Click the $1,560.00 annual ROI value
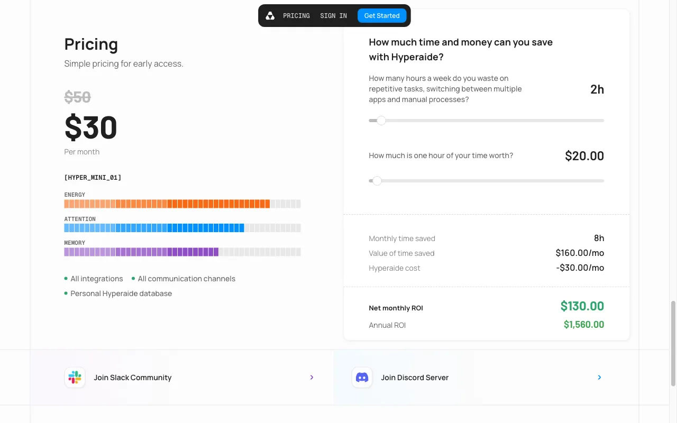This screenshot has width=677, height=423. point(584,325)
